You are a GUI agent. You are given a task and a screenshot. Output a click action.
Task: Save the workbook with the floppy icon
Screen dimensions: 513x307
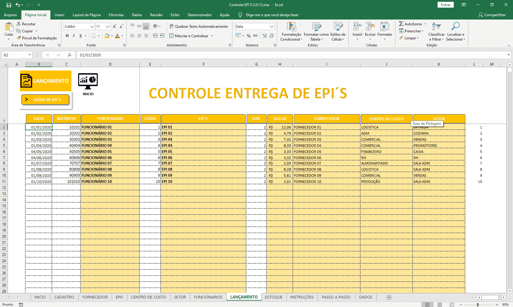[9, 5]
